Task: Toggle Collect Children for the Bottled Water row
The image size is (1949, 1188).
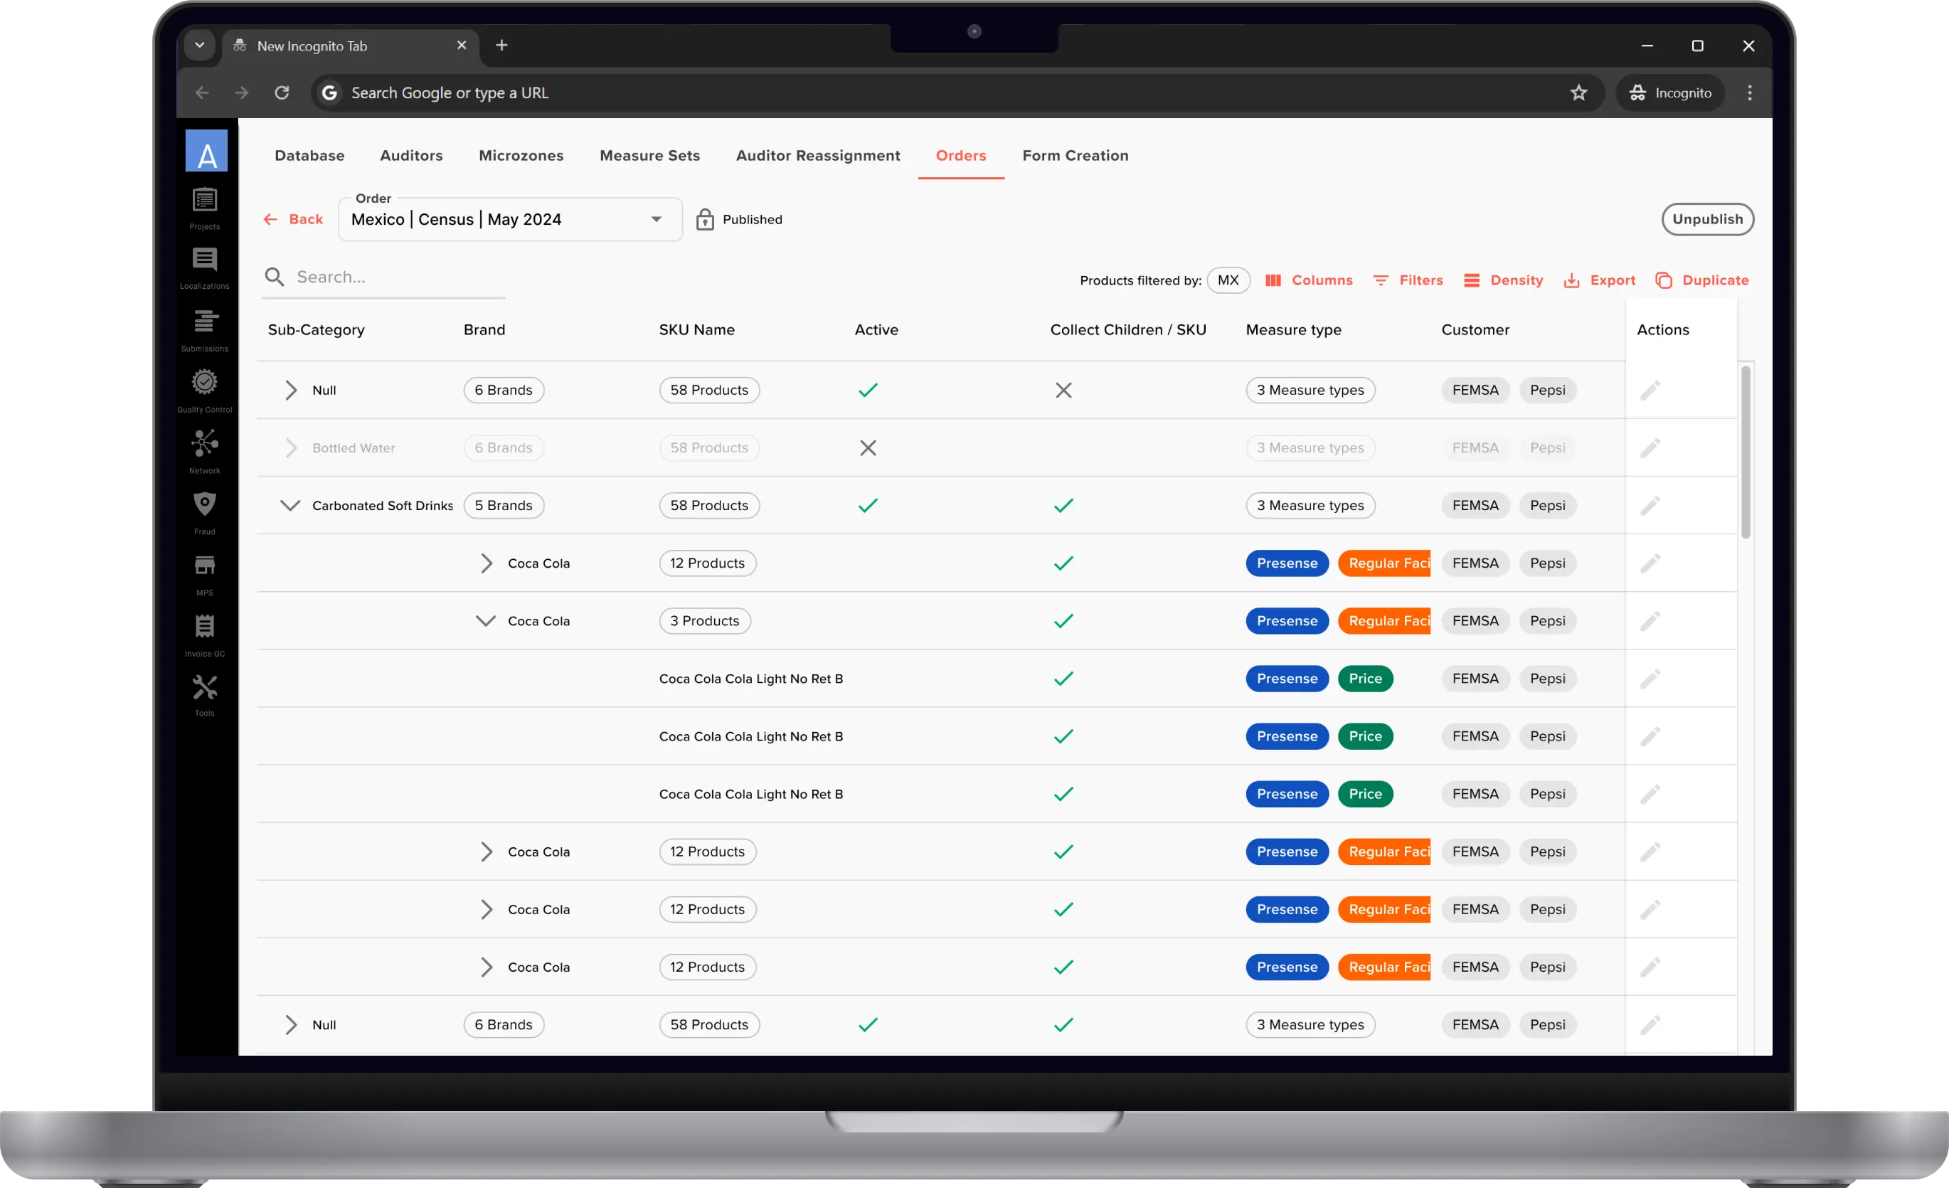Action: 1063,447
